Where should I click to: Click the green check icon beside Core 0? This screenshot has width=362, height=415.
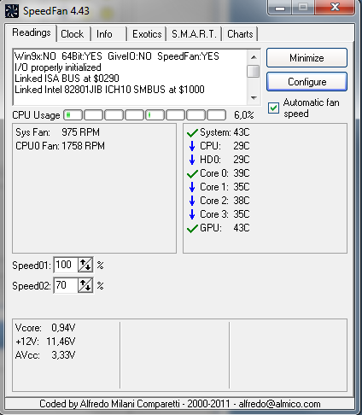[192, 173]
